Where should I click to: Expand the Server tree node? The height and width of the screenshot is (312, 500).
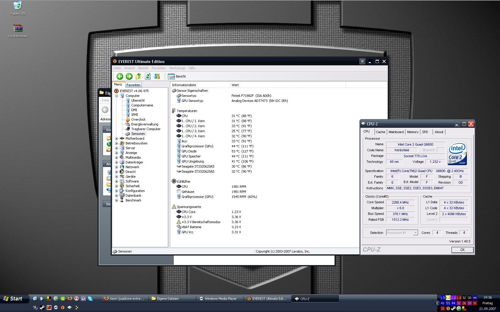click(117, 148)
